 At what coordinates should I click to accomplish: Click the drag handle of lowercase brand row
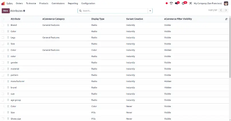click(x=8, y=87)
